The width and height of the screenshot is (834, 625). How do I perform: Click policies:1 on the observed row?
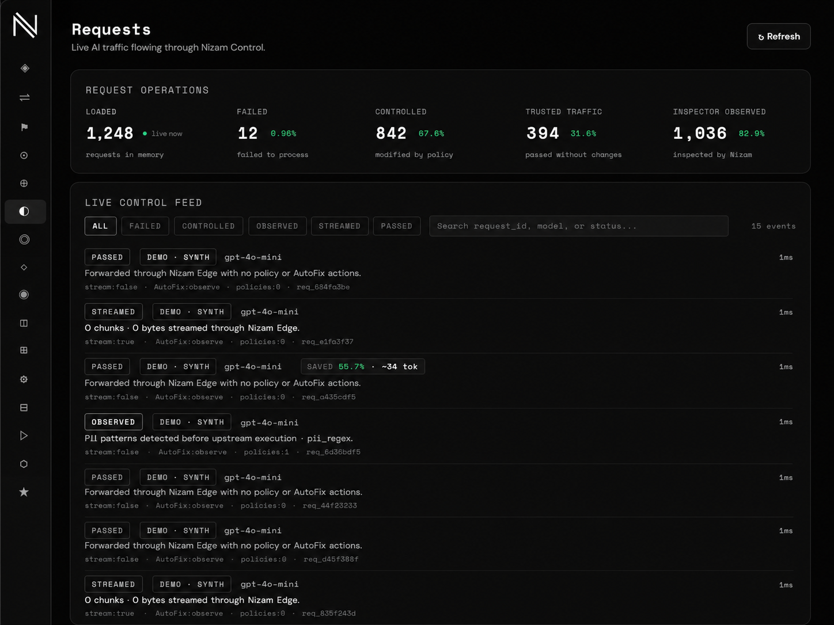(266, 452)
